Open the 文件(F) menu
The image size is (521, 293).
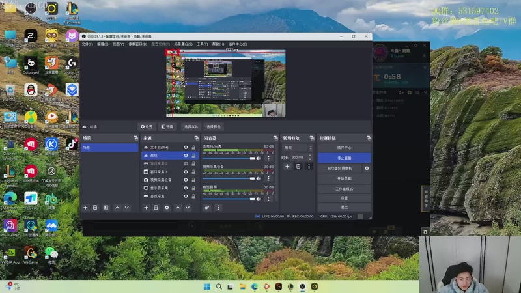coord(87,44)
